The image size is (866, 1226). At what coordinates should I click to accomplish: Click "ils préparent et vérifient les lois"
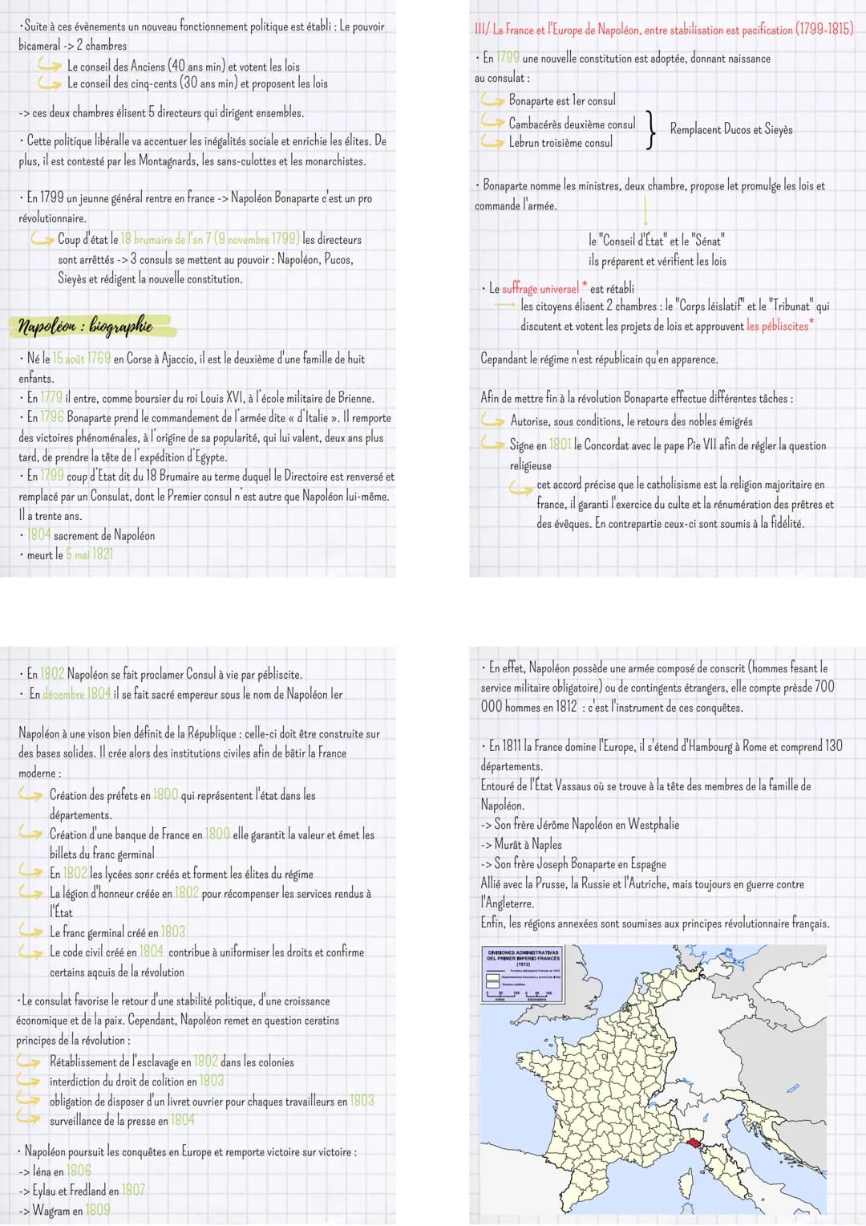pos(658,261)
